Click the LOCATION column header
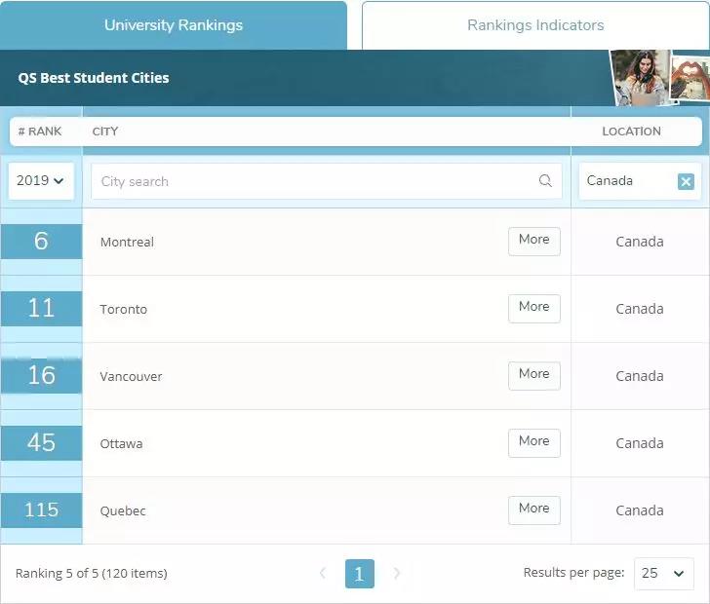 [x=631, y=132]
